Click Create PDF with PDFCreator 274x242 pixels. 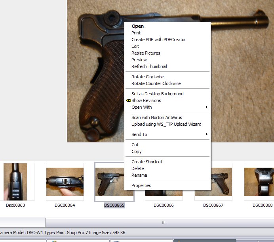(x=167, y=40)
